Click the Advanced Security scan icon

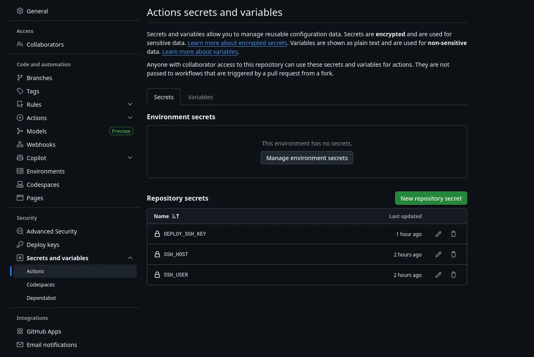coord(20,231)
